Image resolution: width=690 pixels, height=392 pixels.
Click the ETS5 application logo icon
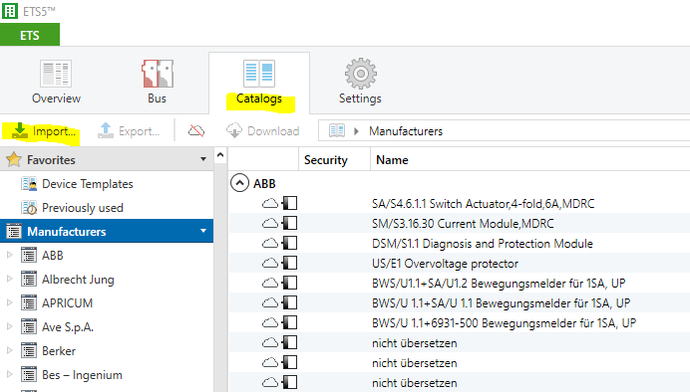coord(10,11)
